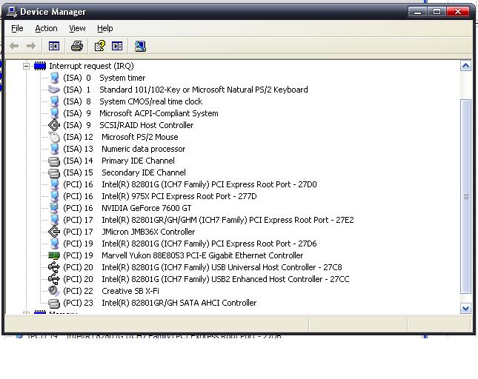Click the 975X PCI Express Root Port icon
The image size is (478, 379).
coord(54,196)
